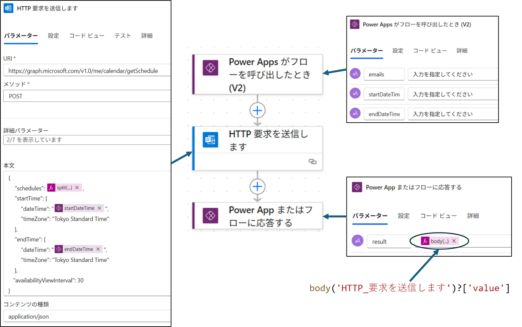Remove the startDateTime dynamic content token
This screenshot has width=522, height=327.
click(x=99, y=208)
